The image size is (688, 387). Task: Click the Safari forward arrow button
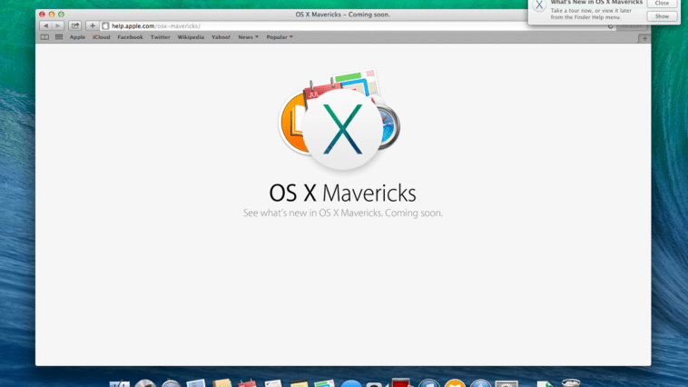pos(57,25)
